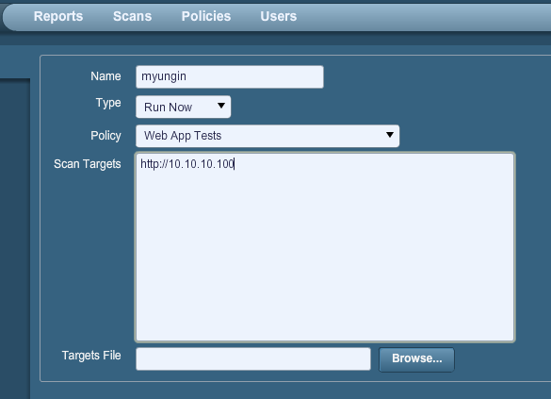
Task: Click the Policy label
Action: click(105, 136)
